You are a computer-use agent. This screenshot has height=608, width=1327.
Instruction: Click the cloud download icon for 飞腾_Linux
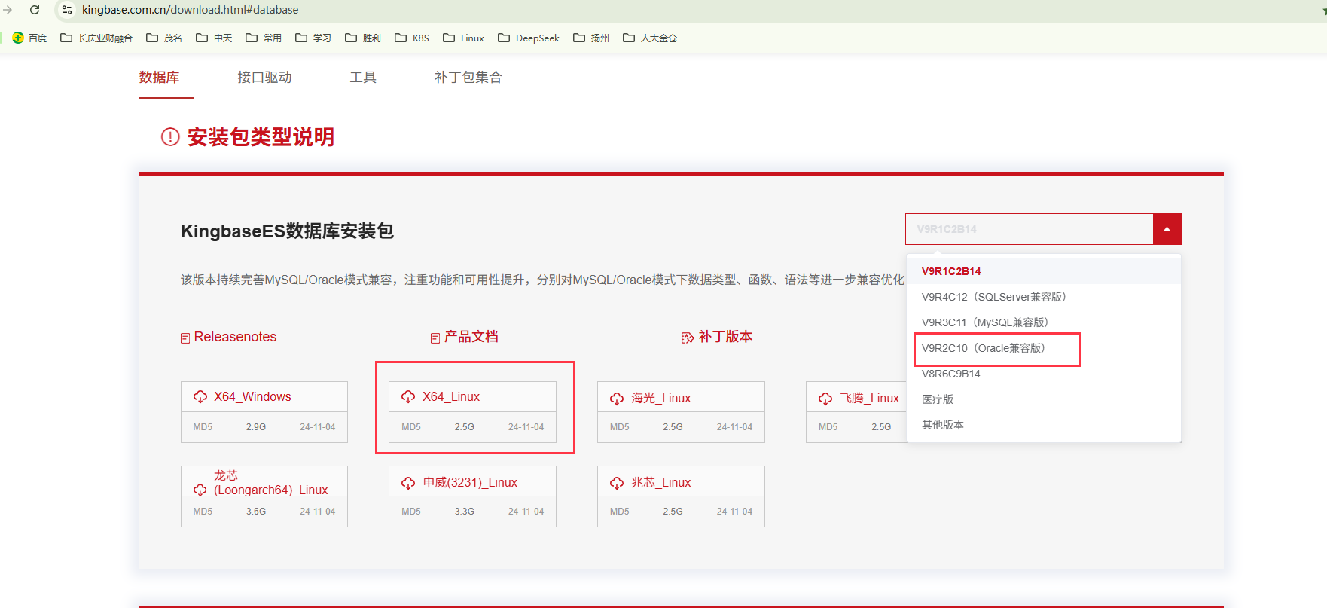825,399
